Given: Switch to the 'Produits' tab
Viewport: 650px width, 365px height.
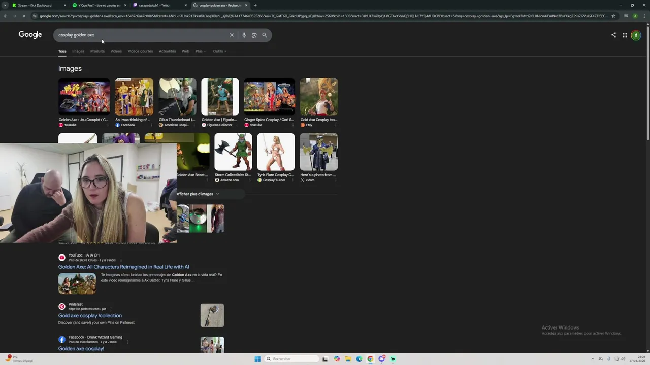Looking at the screenshot, I should point(97,51).
